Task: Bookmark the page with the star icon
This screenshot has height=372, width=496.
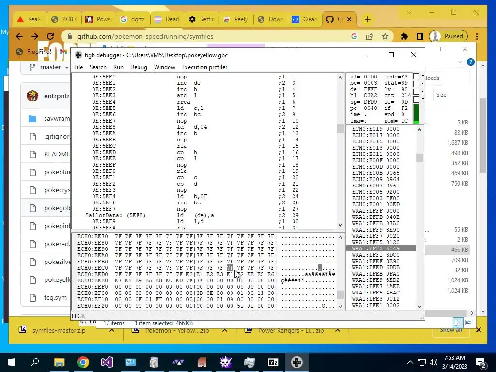Action: (x=385, y=36)
